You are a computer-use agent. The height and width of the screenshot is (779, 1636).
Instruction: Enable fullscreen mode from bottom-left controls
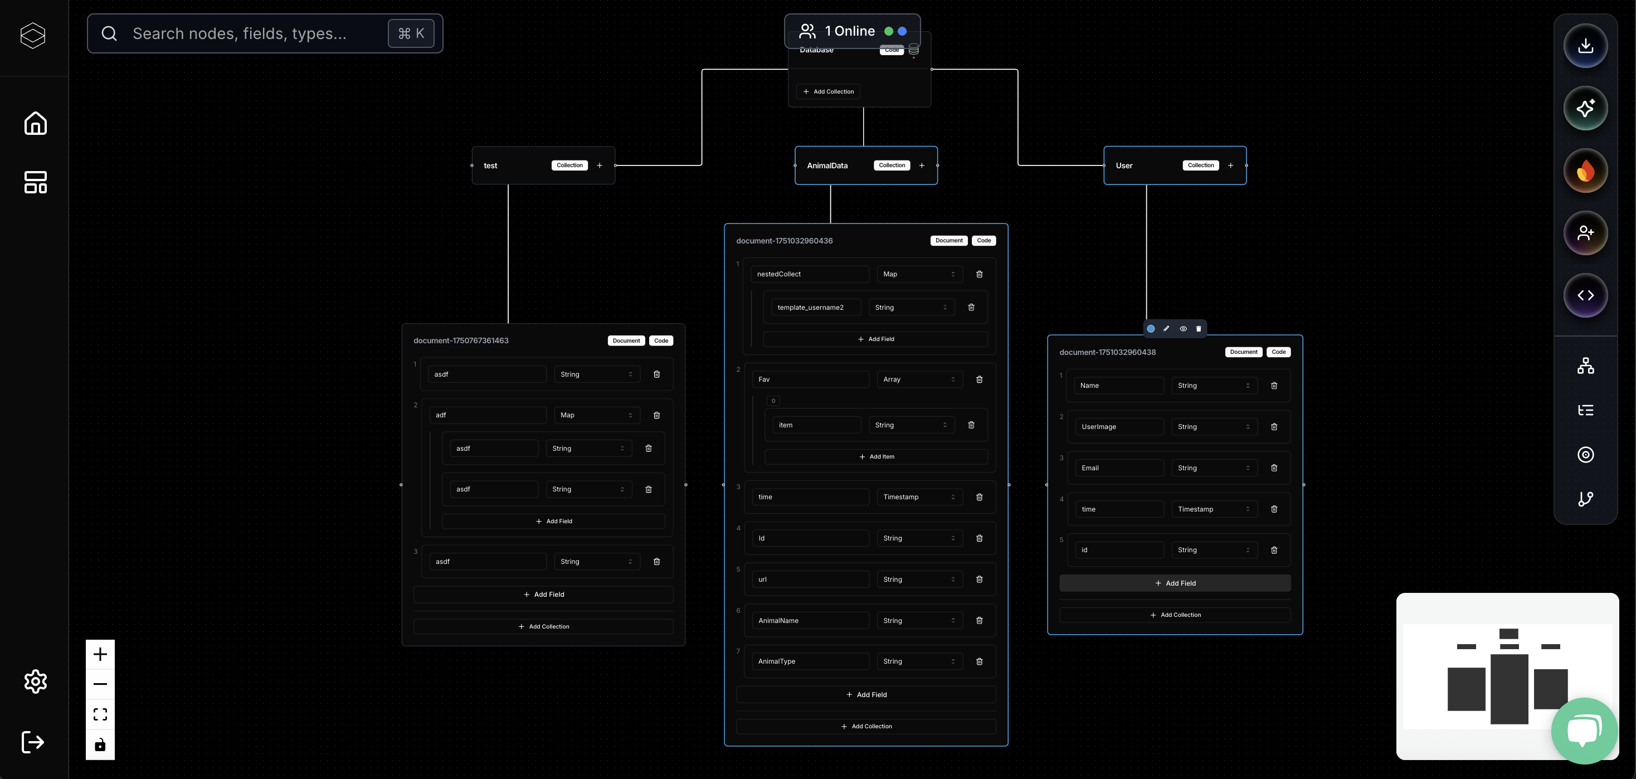(100, 714)
